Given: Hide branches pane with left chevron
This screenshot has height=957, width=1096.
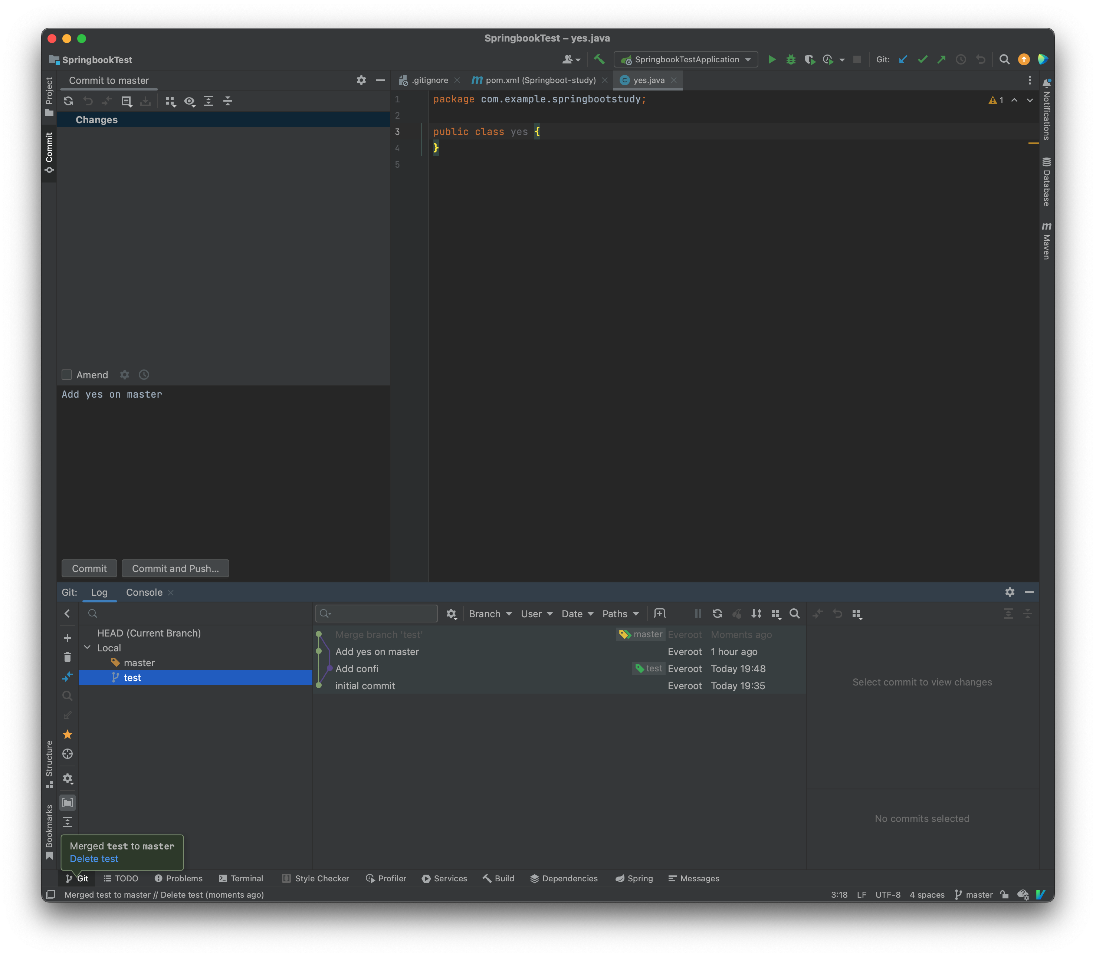Looking at the screenshot, I should 67,614.
